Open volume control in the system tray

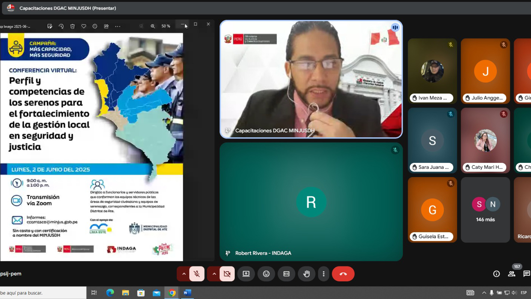tap(514, 293)
